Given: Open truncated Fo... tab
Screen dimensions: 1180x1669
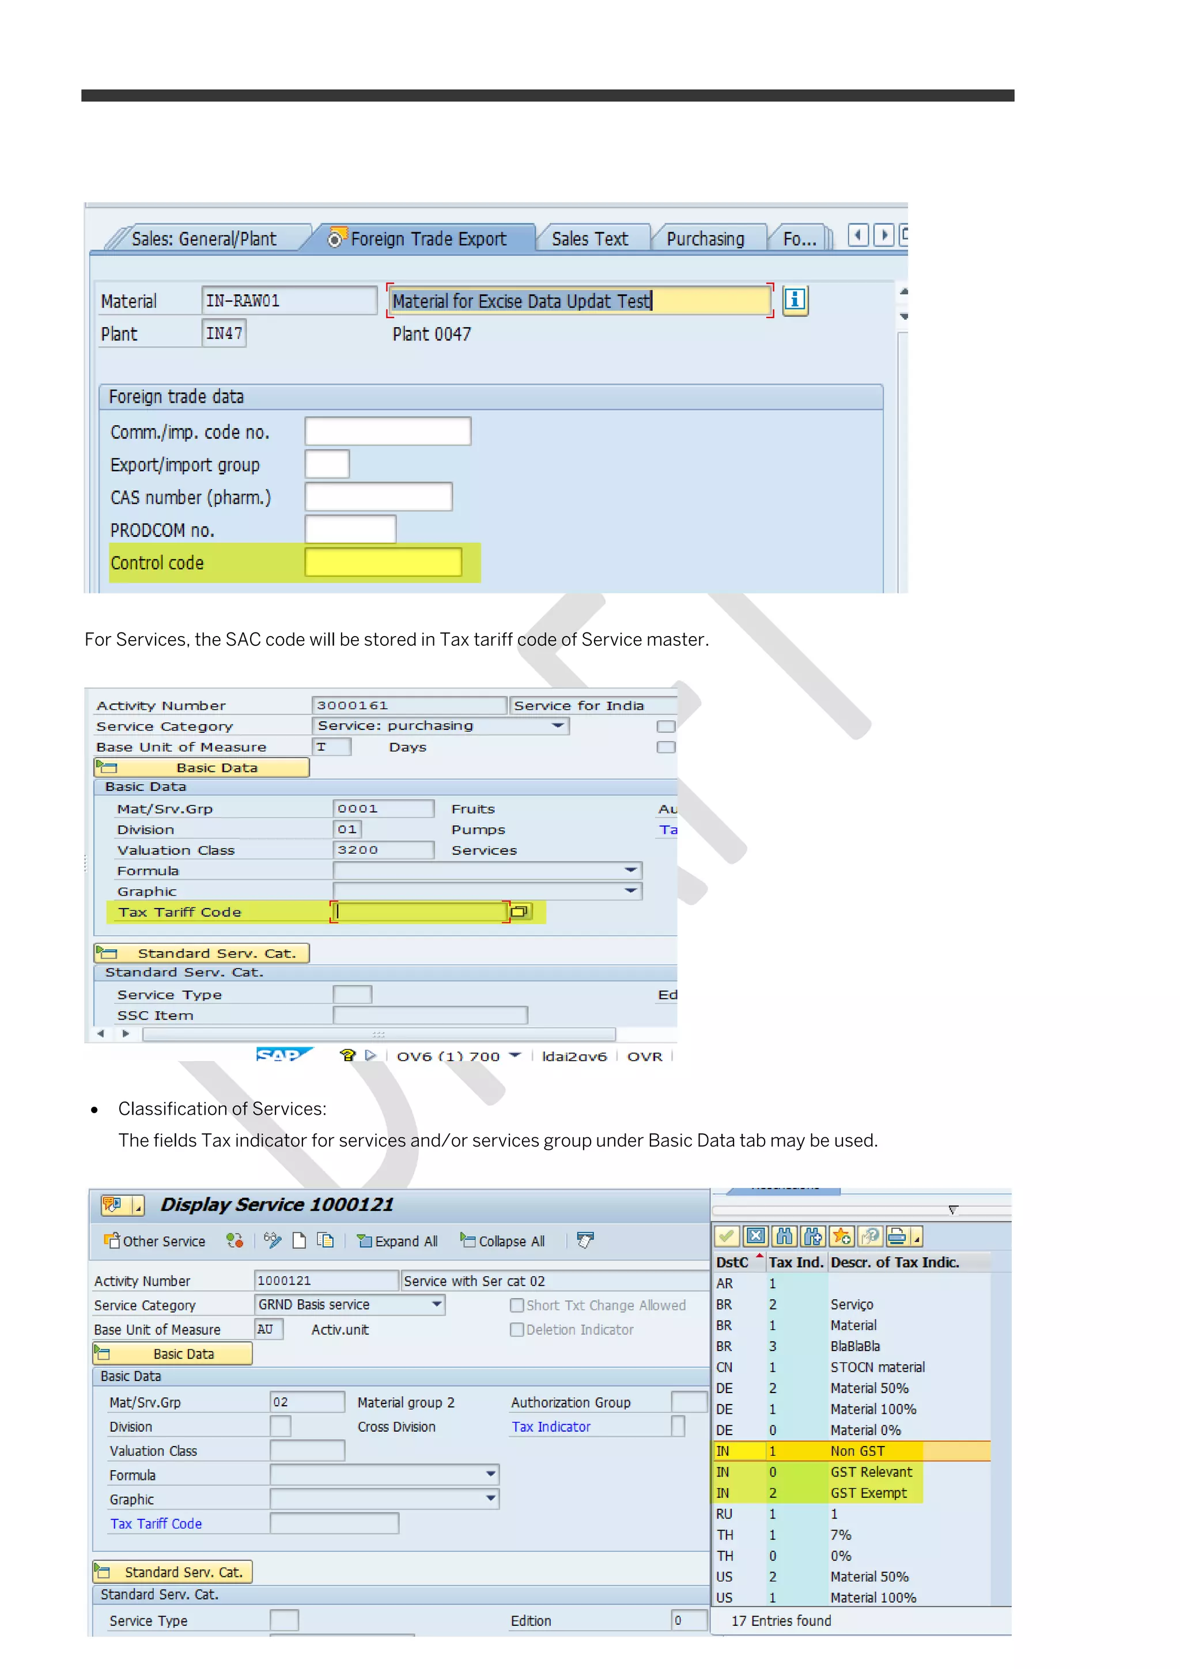Looking at the screenshot, I should click(x=800, y=239).
